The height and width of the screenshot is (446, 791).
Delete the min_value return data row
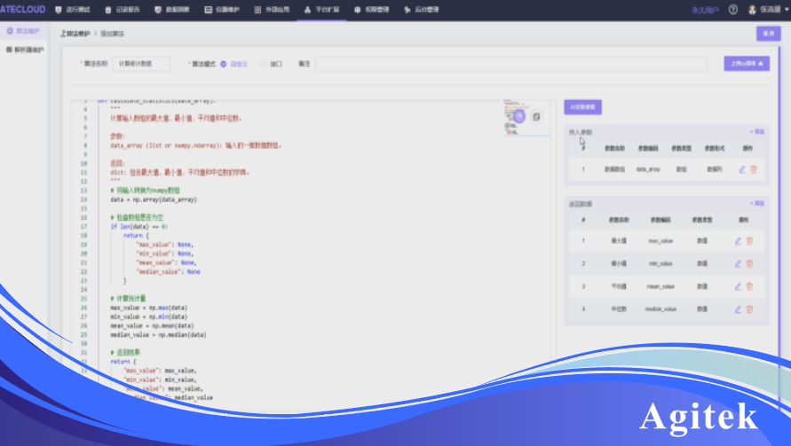click(x=749, y=263)
